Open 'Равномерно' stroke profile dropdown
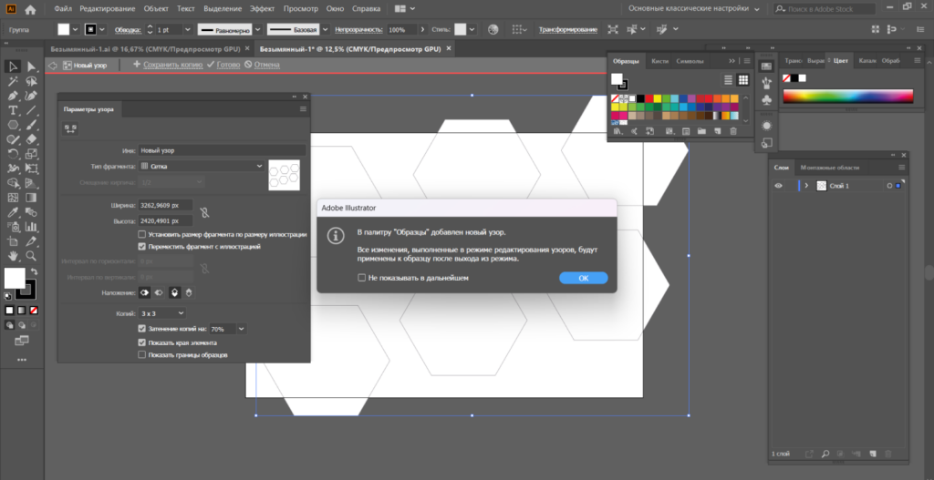Viewport: 934px width, 480px height. pos(256,29)
